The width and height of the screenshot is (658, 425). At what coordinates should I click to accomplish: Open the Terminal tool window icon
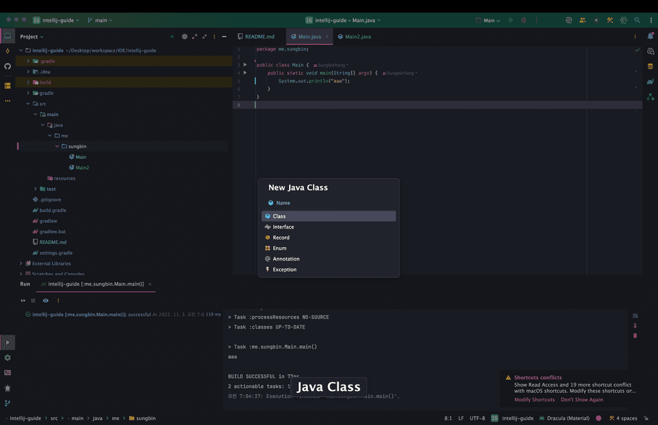(x=8, y=372)
